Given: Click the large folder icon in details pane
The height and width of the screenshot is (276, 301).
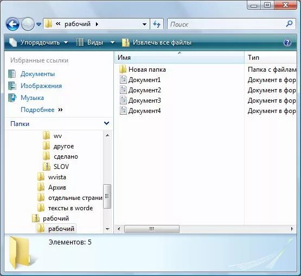Looking at the screenshot, I should [21, 252].
